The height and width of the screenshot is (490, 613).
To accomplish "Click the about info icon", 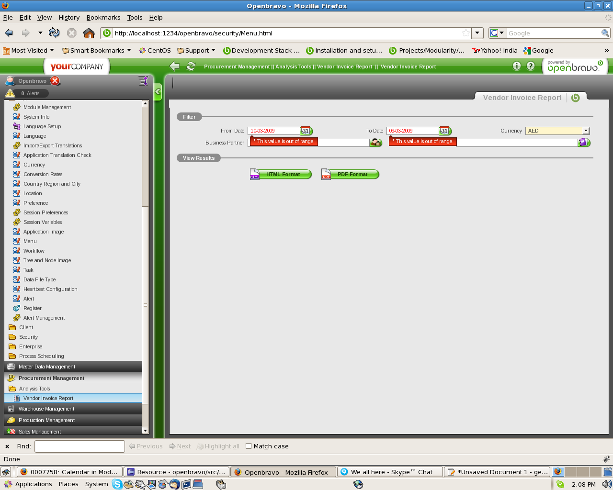I will pyautogui.click(x=517, y=66).
